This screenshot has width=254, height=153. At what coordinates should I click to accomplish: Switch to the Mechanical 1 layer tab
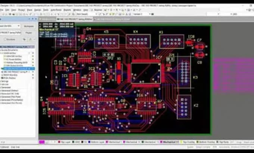click(x=114, y=142)
